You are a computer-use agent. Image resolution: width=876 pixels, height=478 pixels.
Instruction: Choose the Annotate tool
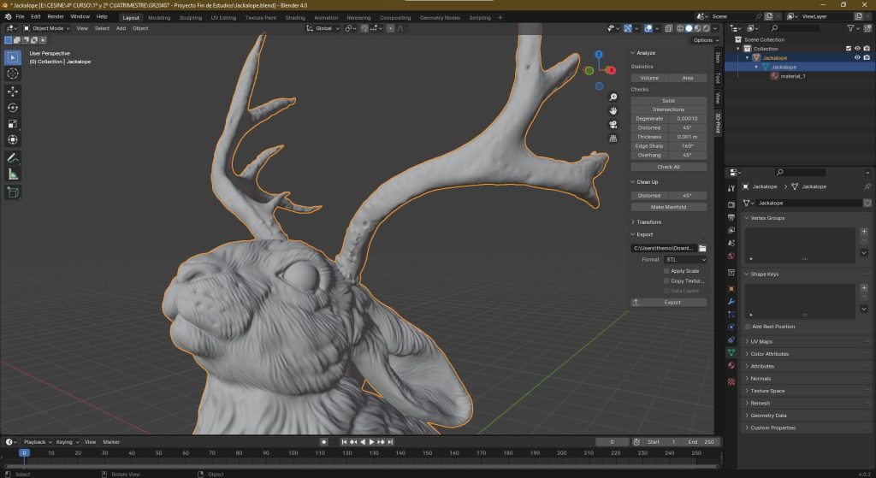point(13,158)
